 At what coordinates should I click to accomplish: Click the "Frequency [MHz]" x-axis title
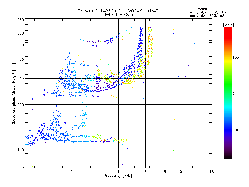pos(118,176)
